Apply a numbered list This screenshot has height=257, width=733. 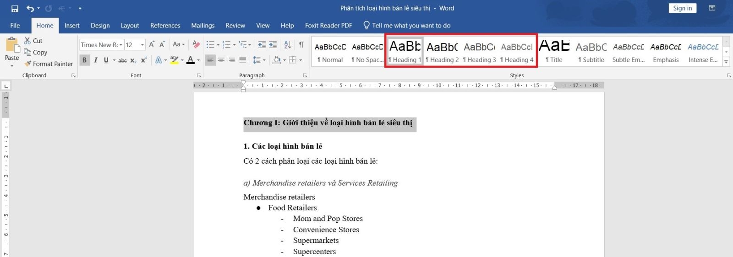[226, 44]
